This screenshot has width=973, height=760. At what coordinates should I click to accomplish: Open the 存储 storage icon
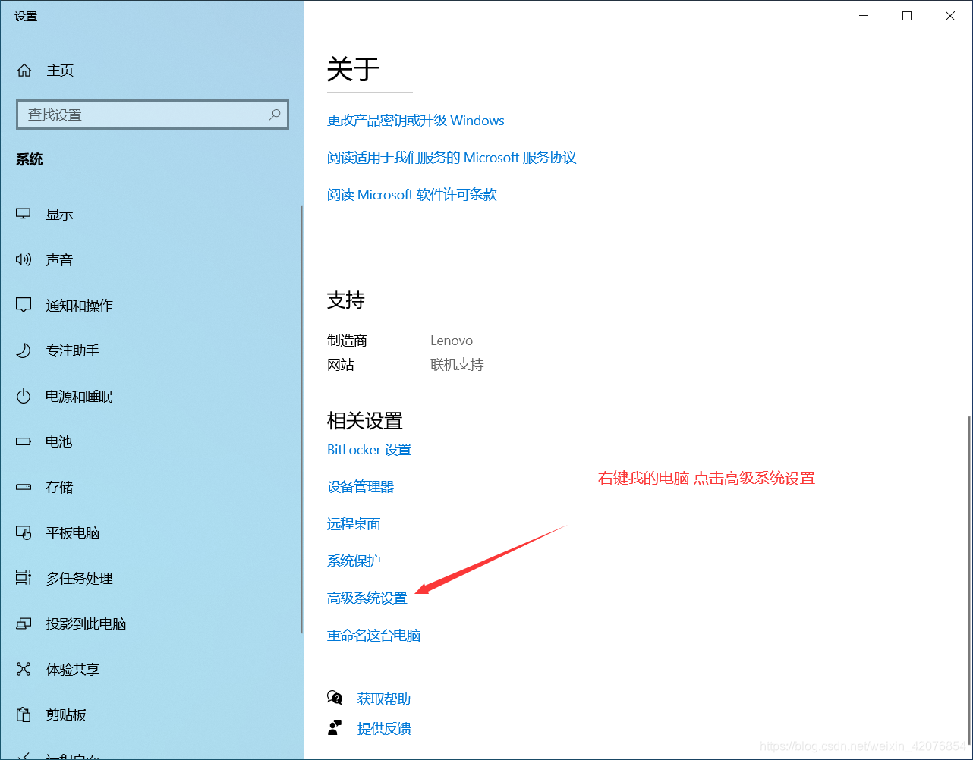click(24, 487)
